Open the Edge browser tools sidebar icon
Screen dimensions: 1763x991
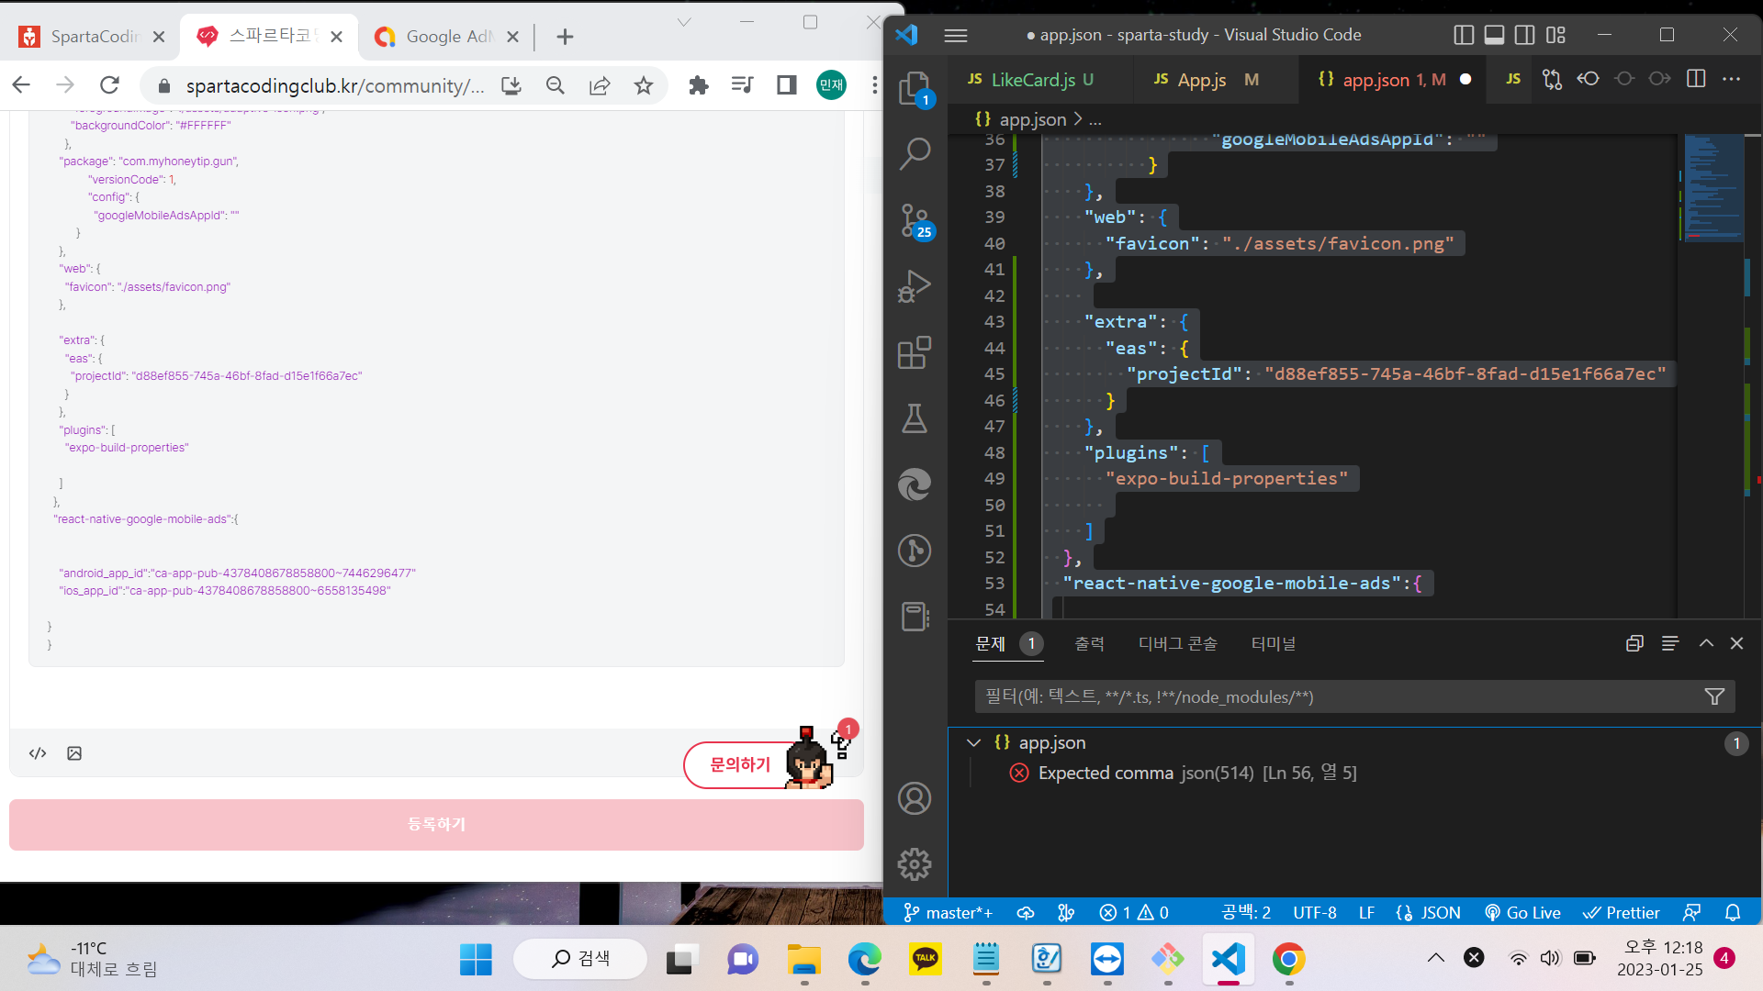pyautogui.click(x=915, y=484)
